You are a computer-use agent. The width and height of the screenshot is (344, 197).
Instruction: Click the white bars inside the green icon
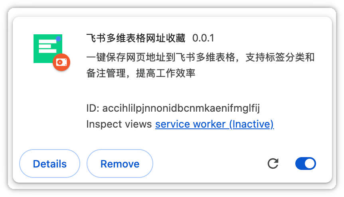click(47, 46)
